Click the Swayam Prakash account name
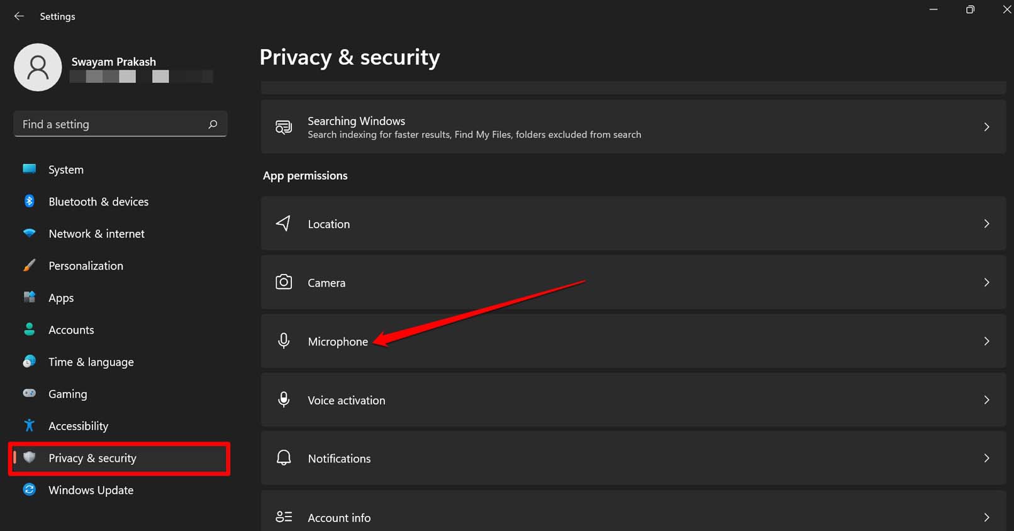The height and width of the screenshot is (531, 1014). coord(113,62)
